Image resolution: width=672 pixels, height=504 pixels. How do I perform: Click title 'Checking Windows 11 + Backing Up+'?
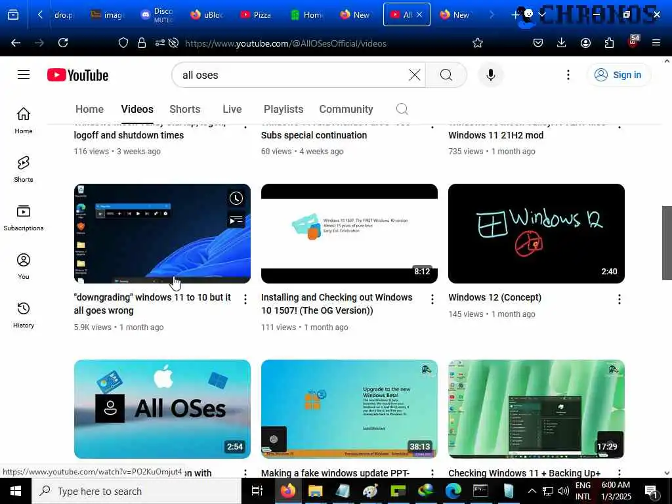point(524,472)
